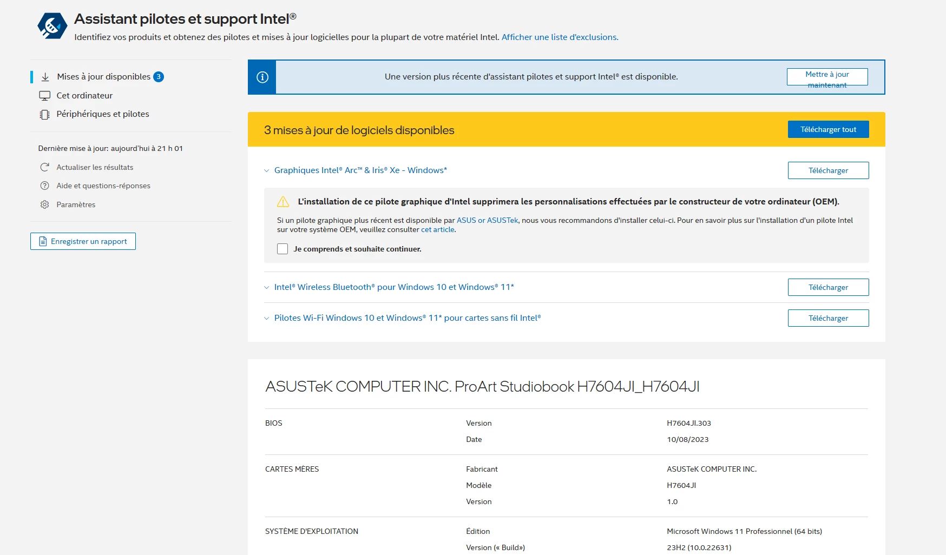The width and height of the screenshot is (946, 555).
Task: Click the refresh icon beside Actualiser les résultats
Action: [45, 167]
